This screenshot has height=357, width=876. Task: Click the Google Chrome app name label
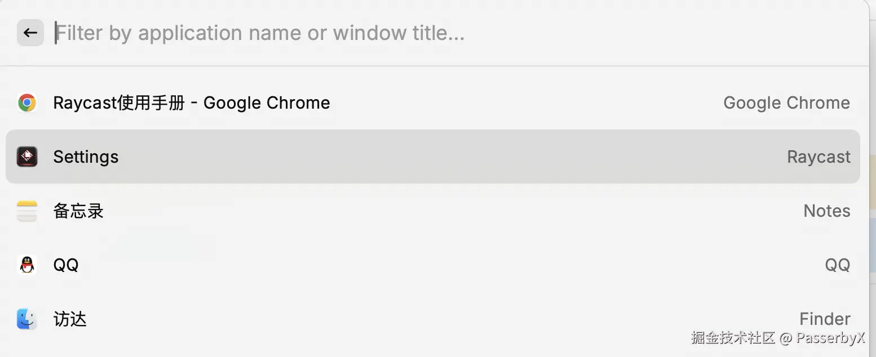click(786, 103)
